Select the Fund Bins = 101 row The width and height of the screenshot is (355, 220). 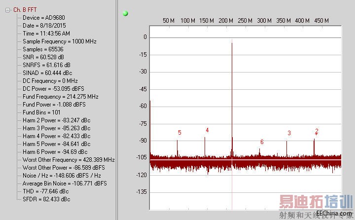(41, 112)
